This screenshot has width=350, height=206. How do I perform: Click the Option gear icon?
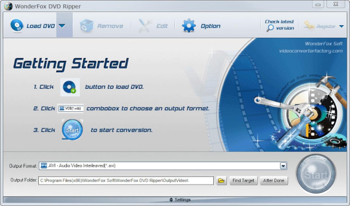coord(188,25)
